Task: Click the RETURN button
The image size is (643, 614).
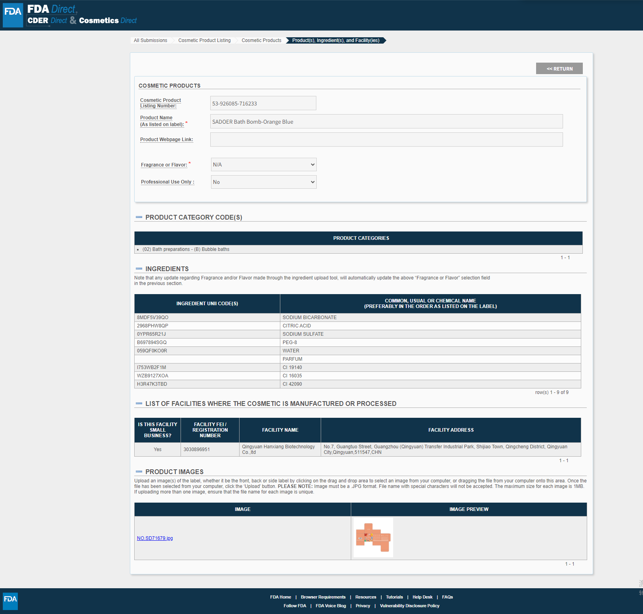Action: 559,69
